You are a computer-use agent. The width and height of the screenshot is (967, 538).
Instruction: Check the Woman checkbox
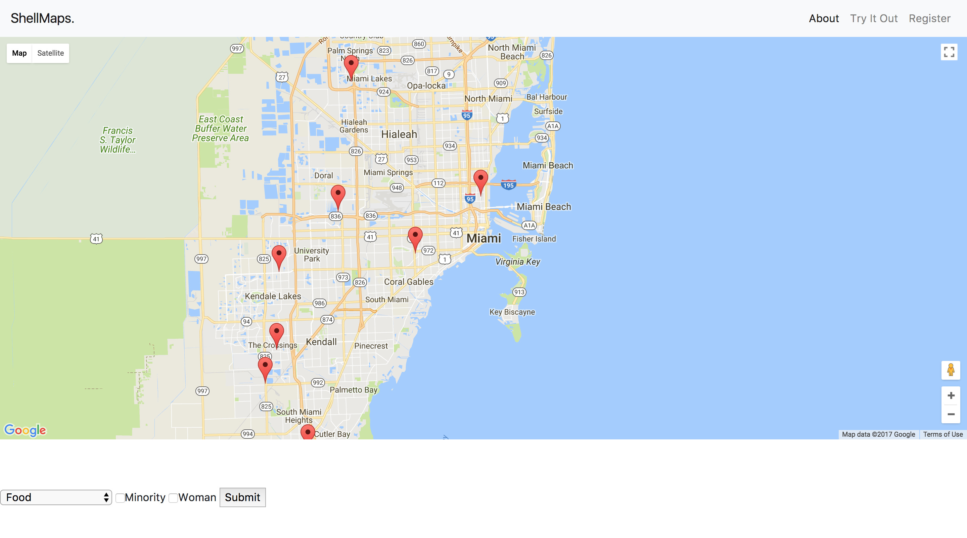[173, 498]
